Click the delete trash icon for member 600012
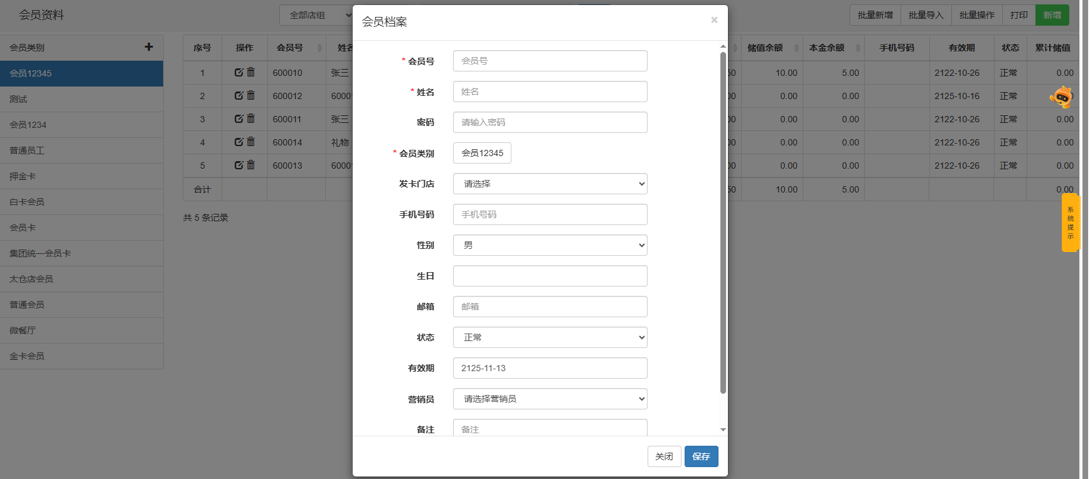This screenshot has width=1090, height=479. pyautogui.click(x=251, y=95)
